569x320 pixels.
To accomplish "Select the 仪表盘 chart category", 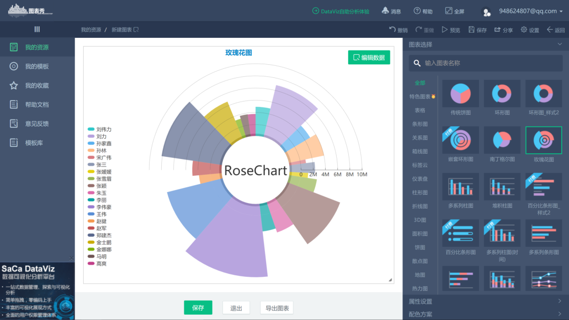I will 420,179.
